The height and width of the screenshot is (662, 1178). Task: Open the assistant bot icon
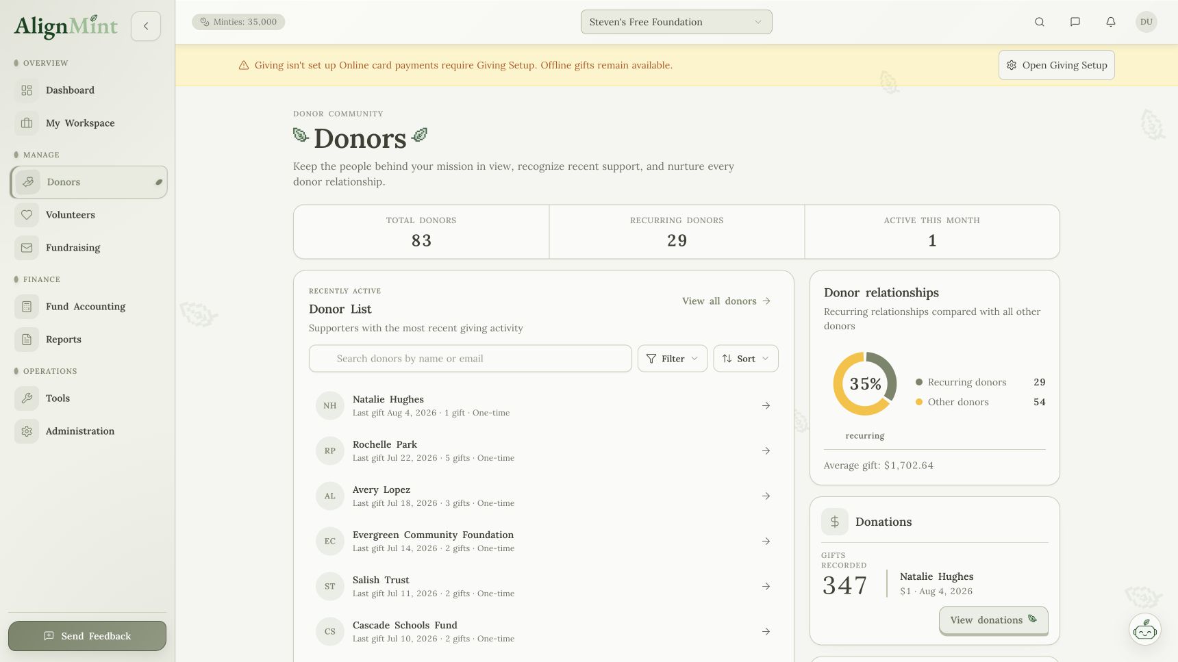(1145, 629)
